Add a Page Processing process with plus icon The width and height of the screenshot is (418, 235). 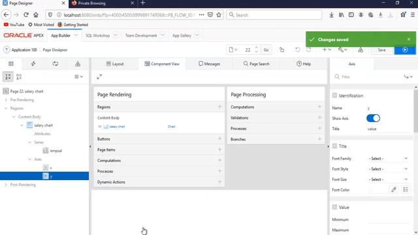click(319, 128)
